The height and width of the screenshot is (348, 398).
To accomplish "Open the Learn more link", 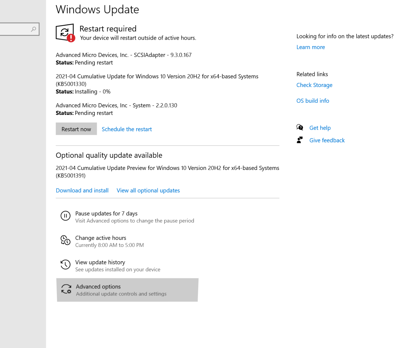I will (310, 47).
